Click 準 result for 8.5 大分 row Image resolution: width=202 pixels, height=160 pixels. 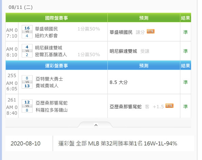click(185, 82)
